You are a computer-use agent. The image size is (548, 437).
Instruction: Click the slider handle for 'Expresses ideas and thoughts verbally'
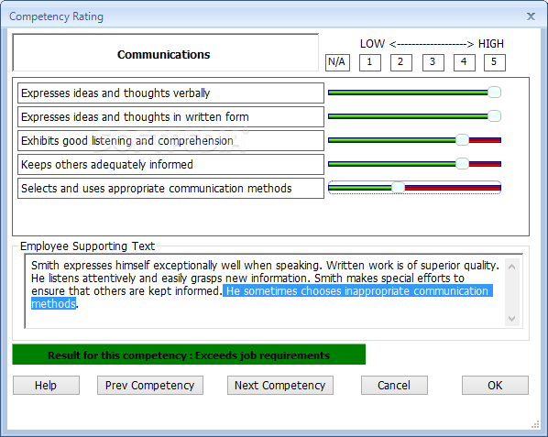tap(494, 93)
